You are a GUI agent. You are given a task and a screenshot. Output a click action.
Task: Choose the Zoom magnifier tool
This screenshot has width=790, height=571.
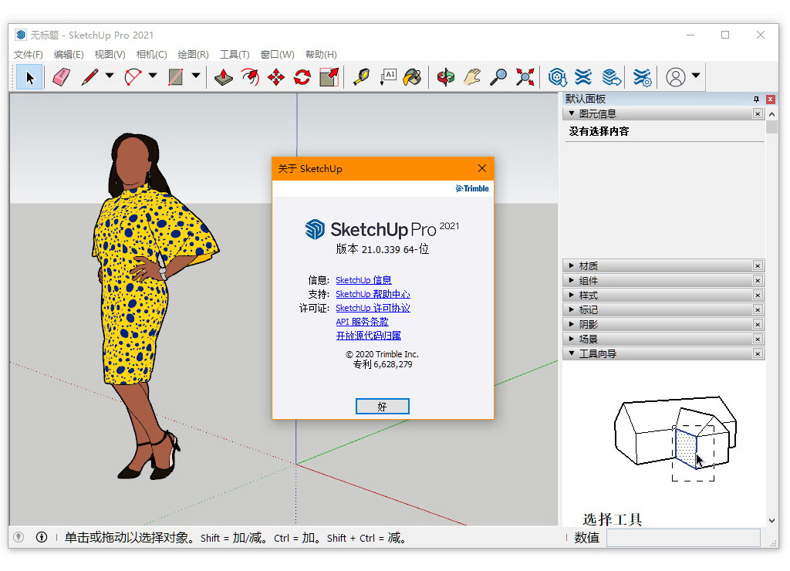[x=498, y=77]
